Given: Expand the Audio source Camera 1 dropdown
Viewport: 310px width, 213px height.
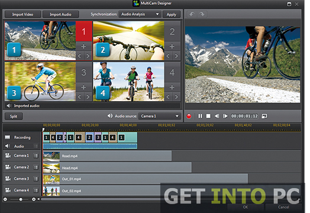Looking at the screenshot, I should [159, 116].
